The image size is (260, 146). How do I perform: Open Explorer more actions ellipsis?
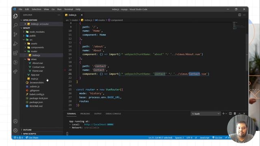59,15
